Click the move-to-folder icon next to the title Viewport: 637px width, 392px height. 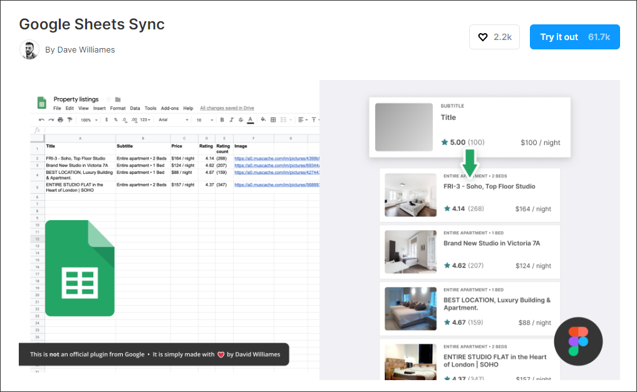[x=118, y=99]
